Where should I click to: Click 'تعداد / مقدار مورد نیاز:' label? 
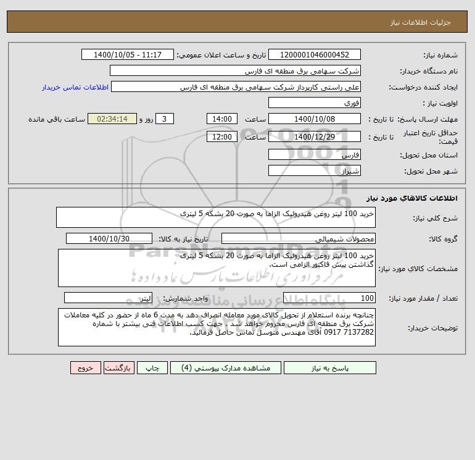coord(423,299)
